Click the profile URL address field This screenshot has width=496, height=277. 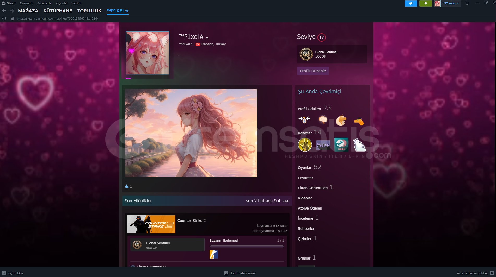pyautogui.click(x=57, y=18)
